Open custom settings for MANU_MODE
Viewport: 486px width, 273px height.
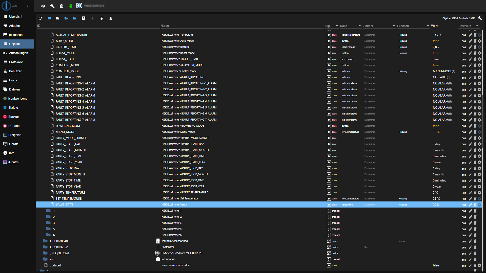[480, 132]
